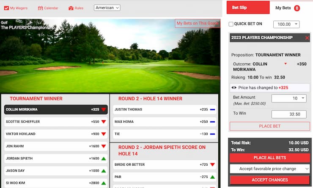Open Accept favorable price change dropdown
The image size is (313, 188).
coord(270,169)
